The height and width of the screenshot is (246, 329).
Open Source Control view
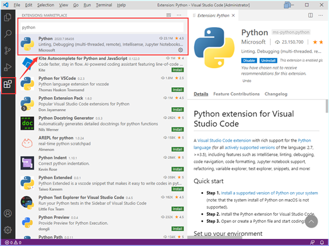8,50
